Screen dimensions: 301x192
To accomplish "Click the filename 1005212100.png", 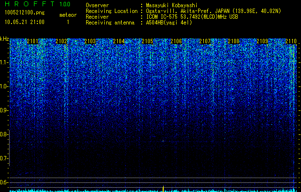I will tap(25, 13).
